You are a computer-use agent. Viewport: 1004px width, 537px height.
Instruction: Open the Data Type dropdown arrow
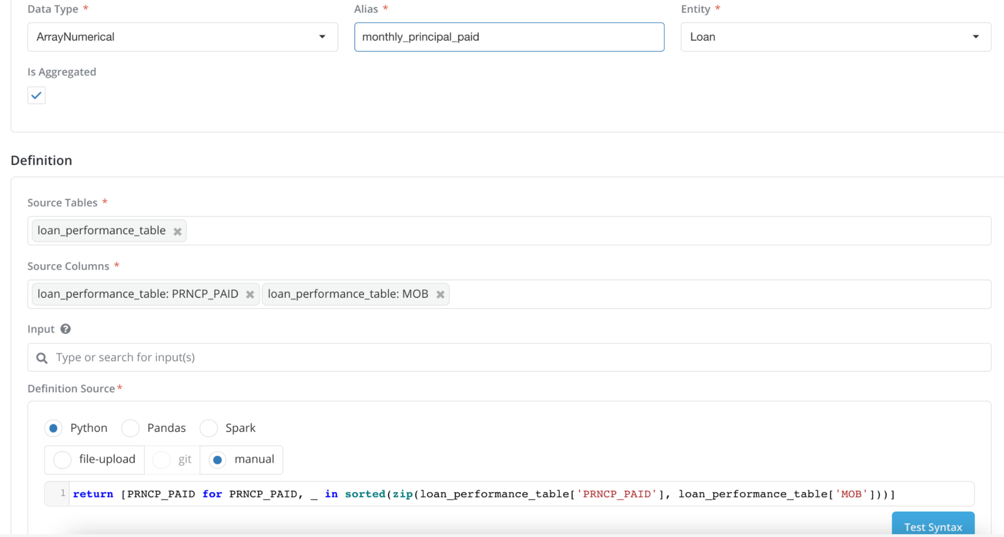tap(322, 37)
